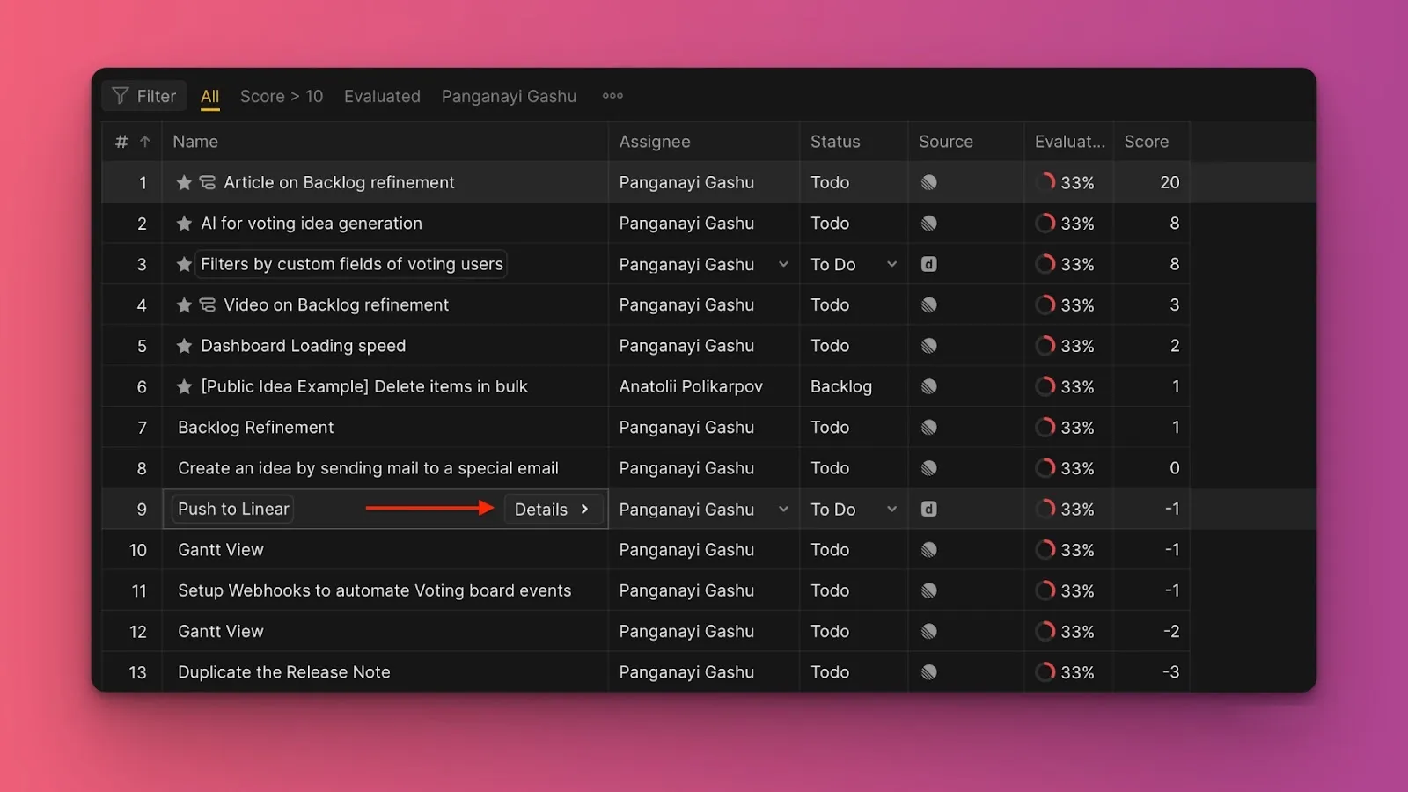
Task: Switch to the Score > 10 tab
Action: point(282,96)
